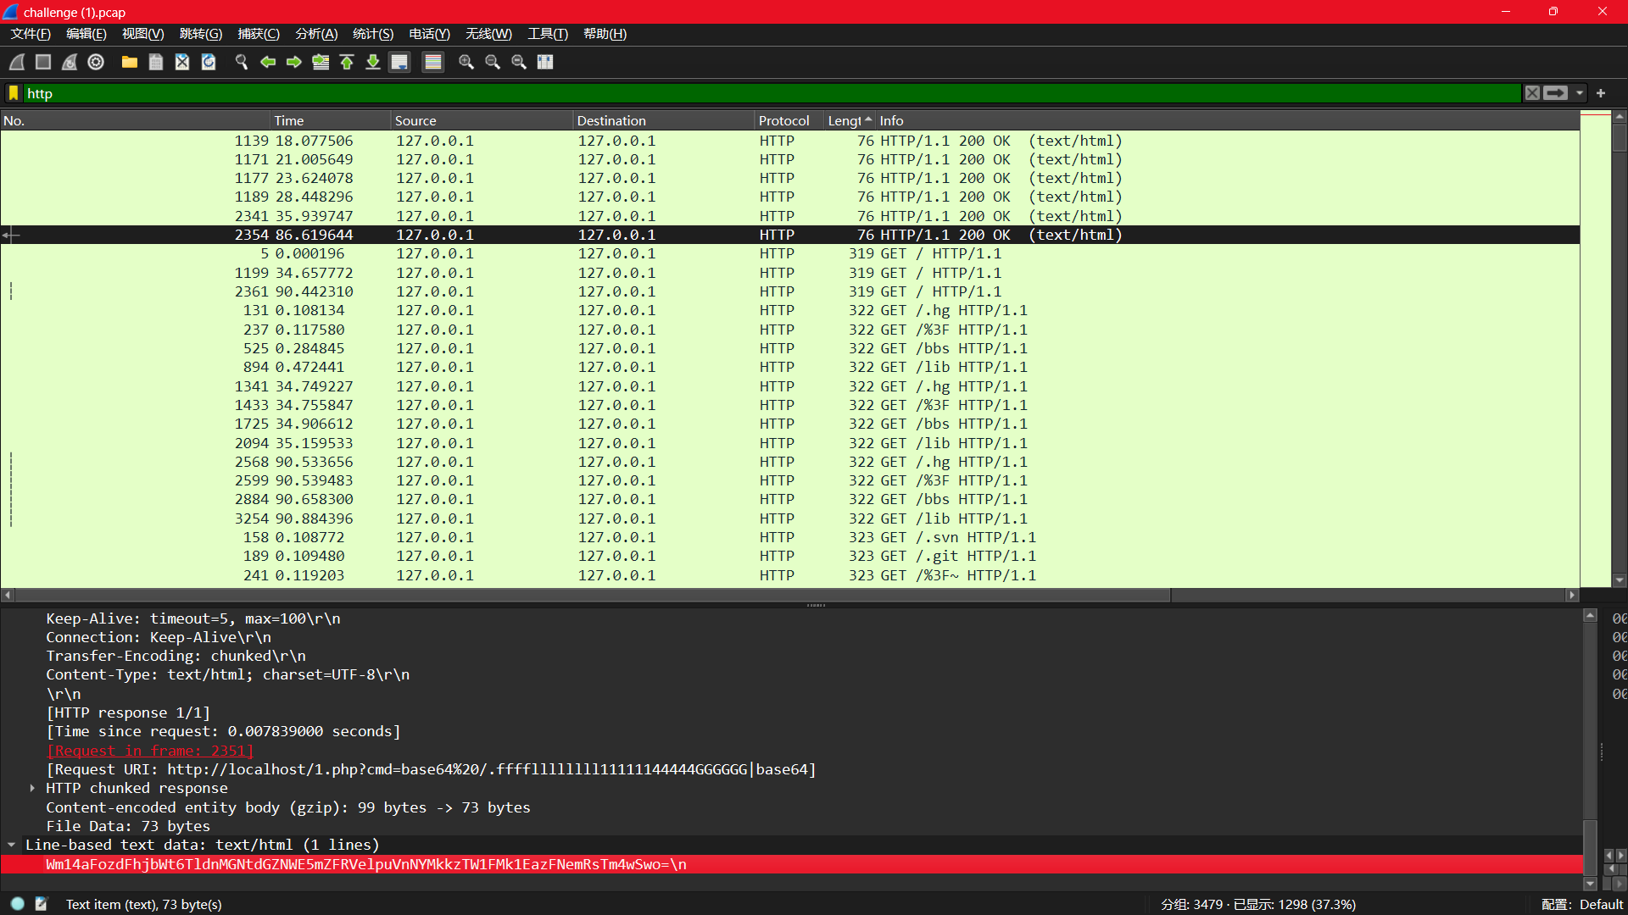This screenshot has height=915, width=1628.
Task: Sort by Protocol column header
Action: point(789,120)
